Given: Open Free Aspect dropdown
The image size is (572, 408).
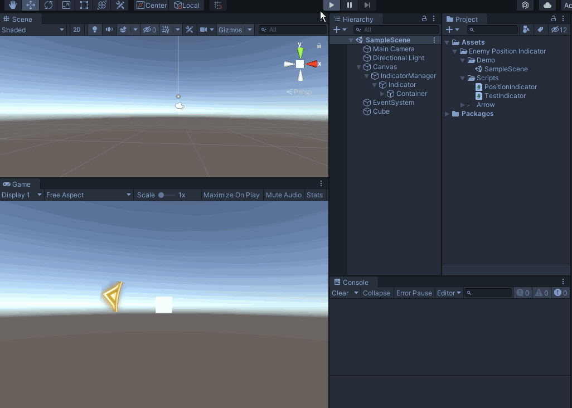Looking at the screenshot, I should pyautogui.click(x=88, y=195).
